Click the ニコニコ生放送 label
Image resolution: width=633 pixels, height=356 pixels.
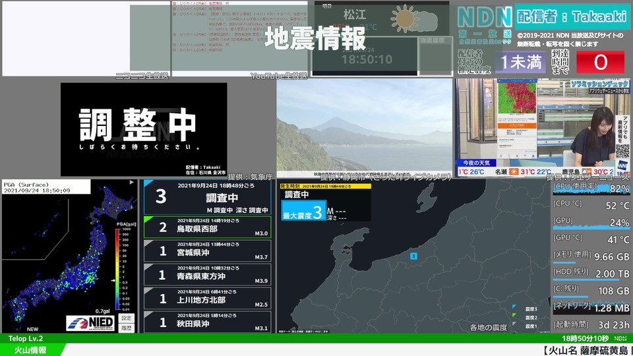[142, 75]
